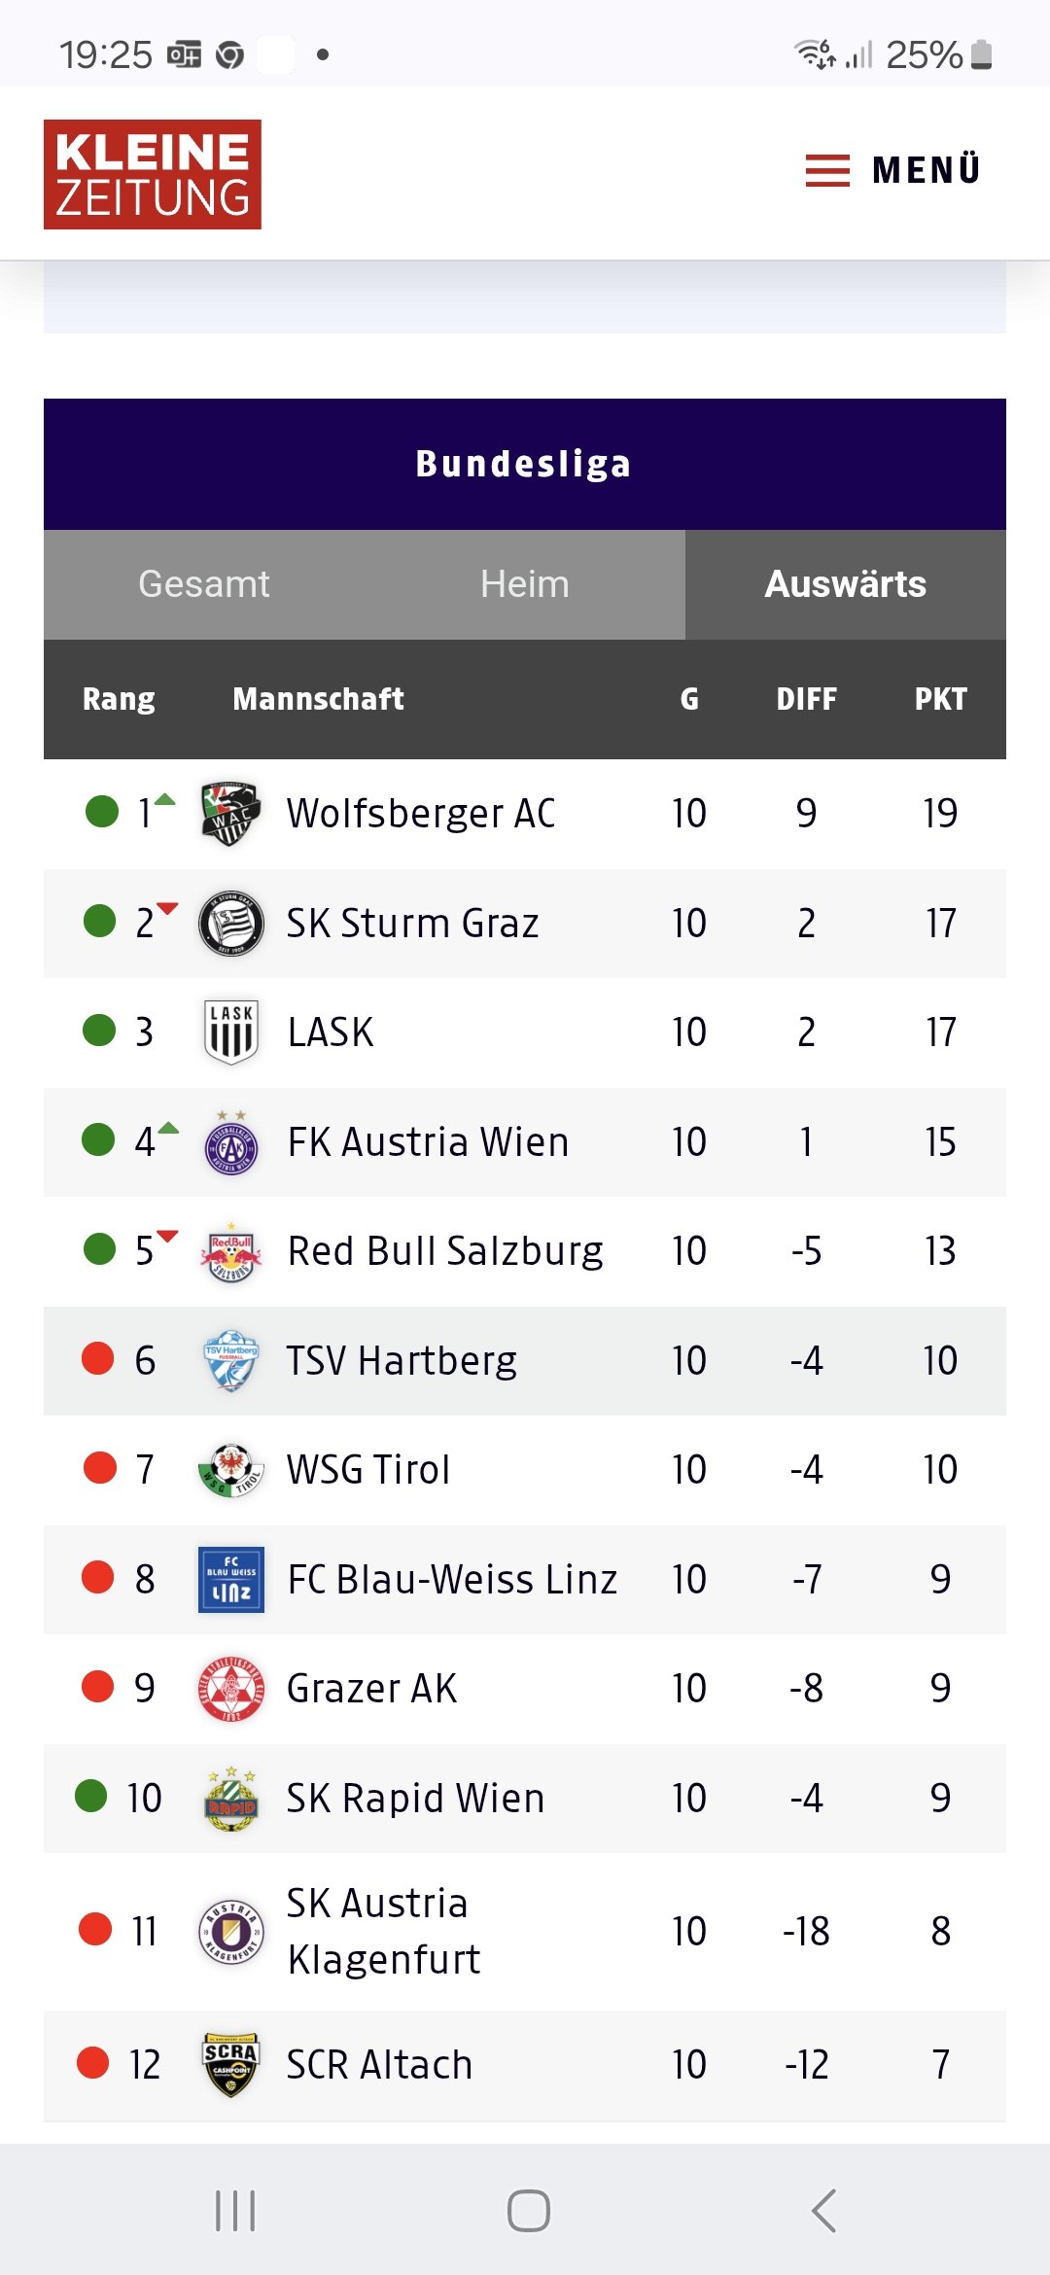
Task: Open SK Austria Klagenfurt team entry
Action: (x=384, y=1931)
